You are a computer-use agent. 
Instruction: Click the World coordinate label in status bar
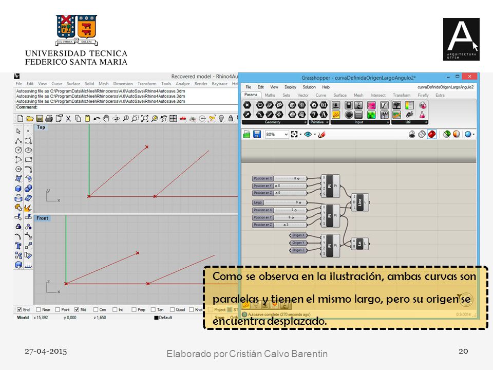coord(23,318)
